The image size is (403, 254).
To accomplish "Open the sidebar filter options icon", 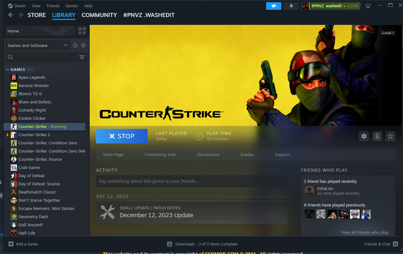I will 82,57.
